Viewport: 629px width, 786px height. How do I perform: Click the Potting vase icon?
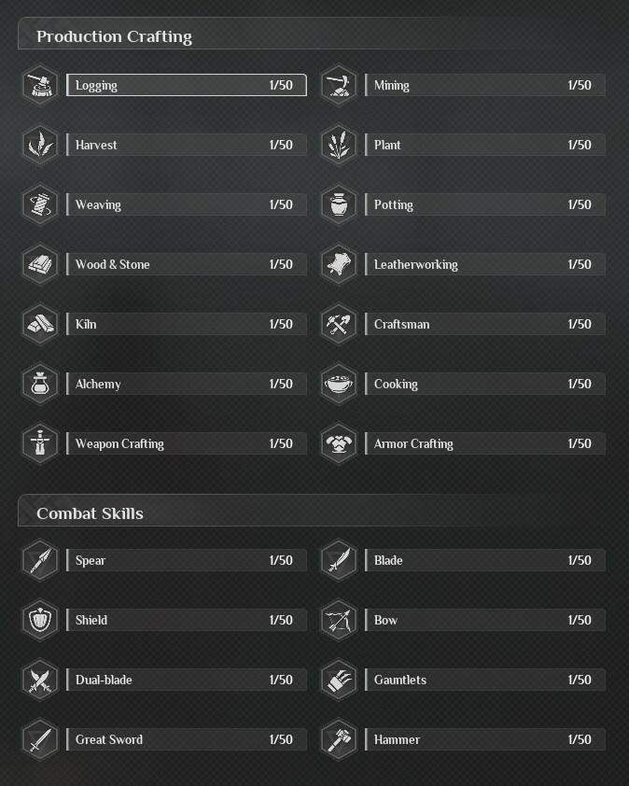(x=339, y=204)
